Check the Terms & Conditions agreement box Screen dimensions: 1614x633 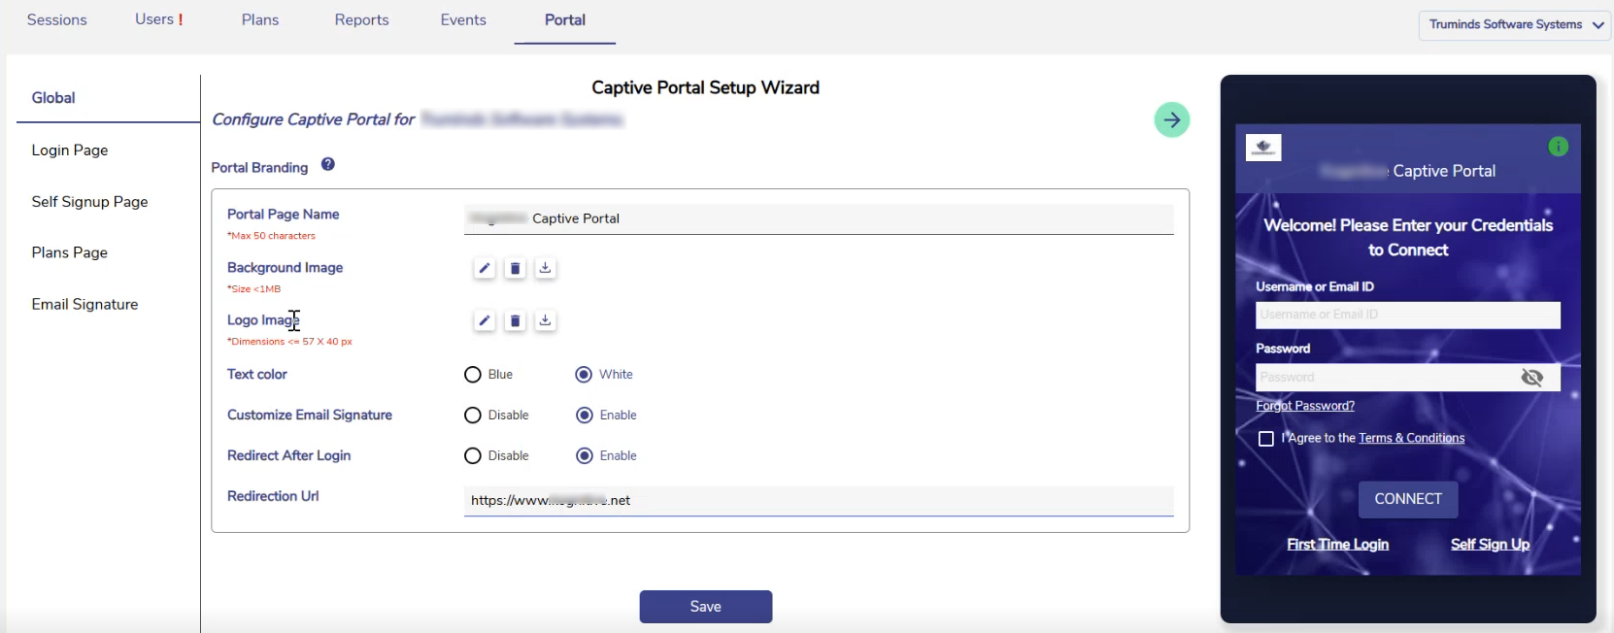click(x=1265, y=439)
